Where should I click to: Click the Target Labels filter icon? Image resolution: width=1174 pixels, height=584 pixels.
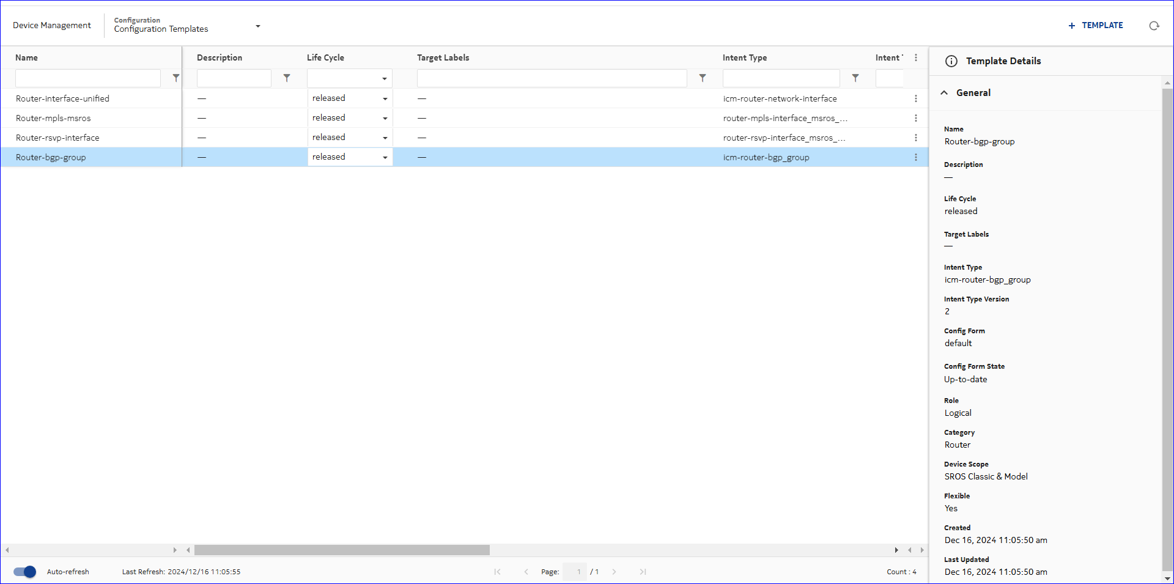click(x=703, y=78)
